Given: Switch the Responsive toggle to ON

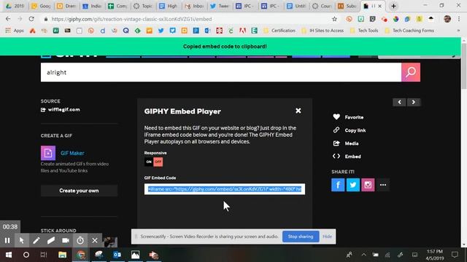Looking at the screenshot, I should [149, 162].
